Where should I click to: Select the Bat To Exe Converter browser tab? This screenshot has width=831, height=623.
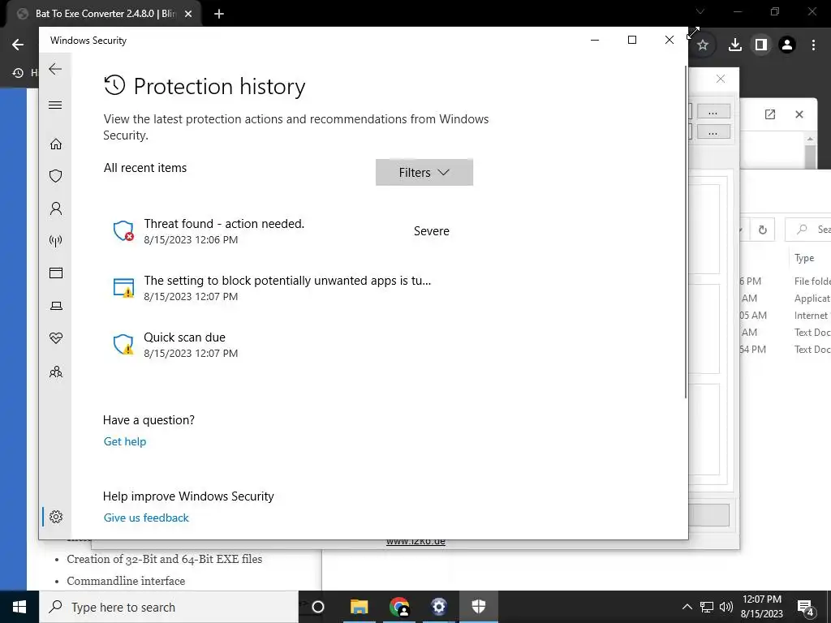click(x=103, y=14)
